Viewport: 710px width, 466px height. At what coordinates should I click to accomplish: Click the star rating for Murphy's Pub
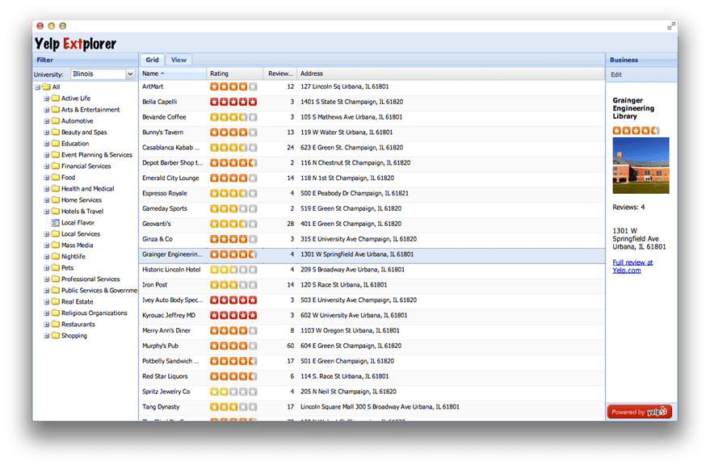click(233, 346)
